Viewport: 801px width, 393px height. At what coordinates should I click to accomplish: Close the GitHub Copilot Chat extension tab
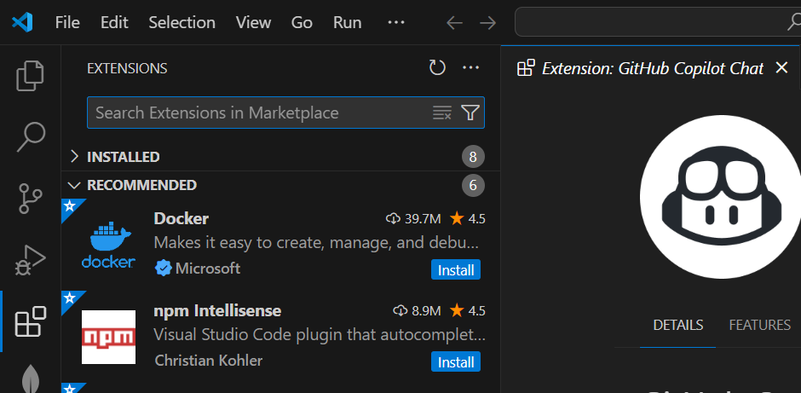[x=781, y=68]
